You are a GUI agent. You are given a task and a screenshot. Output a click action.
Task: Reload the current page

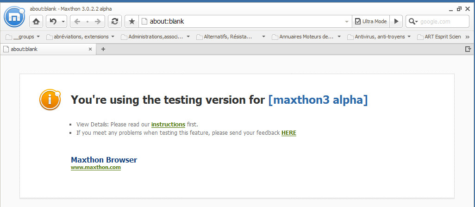[x=115, y=21]
